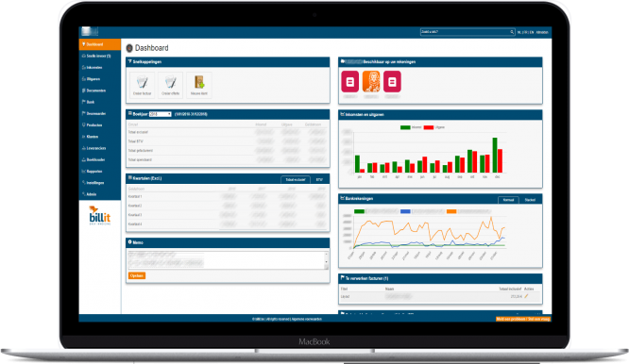Select the first pink bank account icon
629x364 pixels.
349,82
